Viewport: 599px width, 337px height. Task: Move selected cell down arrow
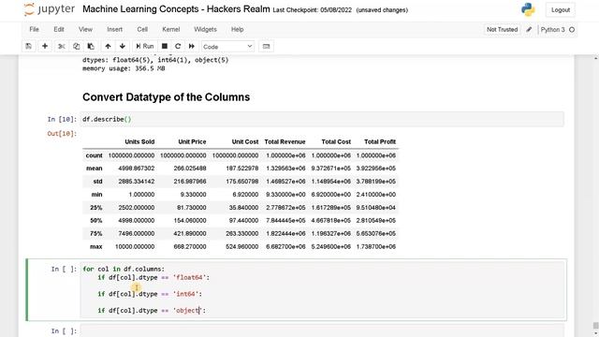[x=123, y=46]
